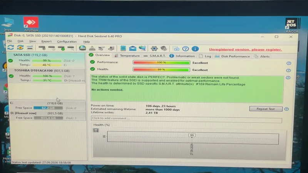This screenshot has height=173, width=308.
Task: Click the blue notepad report icon
Action: tap(123, 48)
